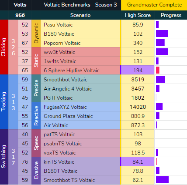The width and height of the screenshot is (187, 185).
Task: Click the purple Switching category label
Action: 4,157
